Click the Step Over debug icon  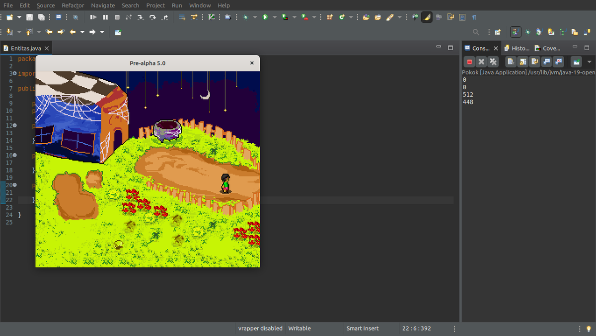point(152,17)
